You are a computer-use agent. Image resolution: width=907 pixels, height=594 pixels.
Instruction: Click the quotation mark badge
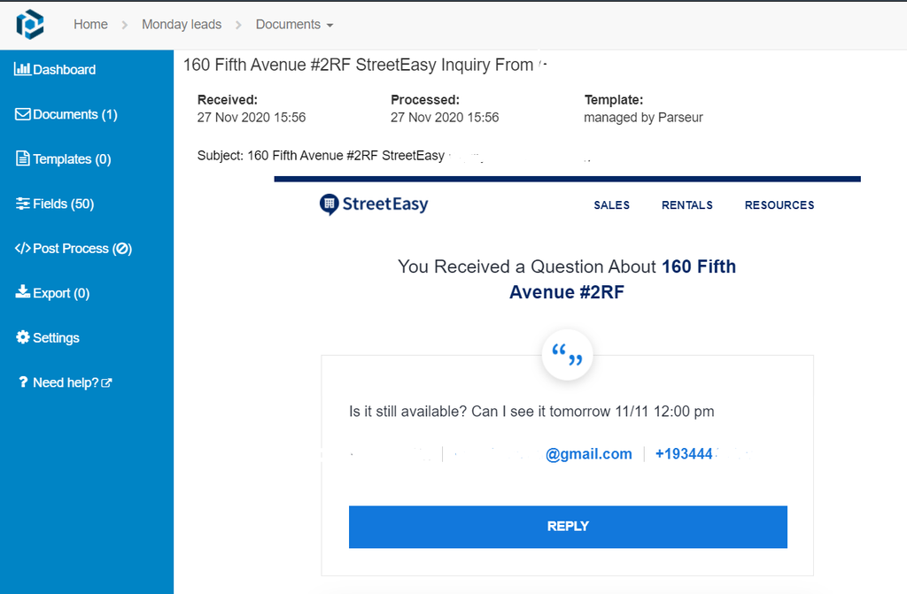click(x=567, y=357)
